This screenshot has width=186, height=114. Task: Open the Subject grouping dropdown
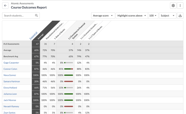click(x=167, y=16)
